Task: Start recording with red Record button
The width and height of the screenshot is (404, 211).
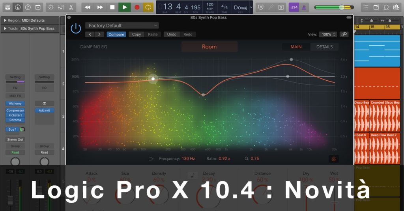Action: [137, 7]
